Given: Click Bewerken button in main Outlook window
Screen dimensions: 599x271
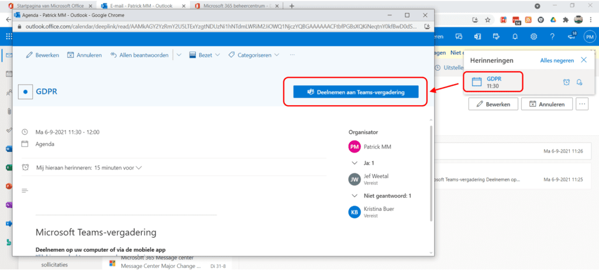Looking at the screenshot, I should click(x=493, y=104).
